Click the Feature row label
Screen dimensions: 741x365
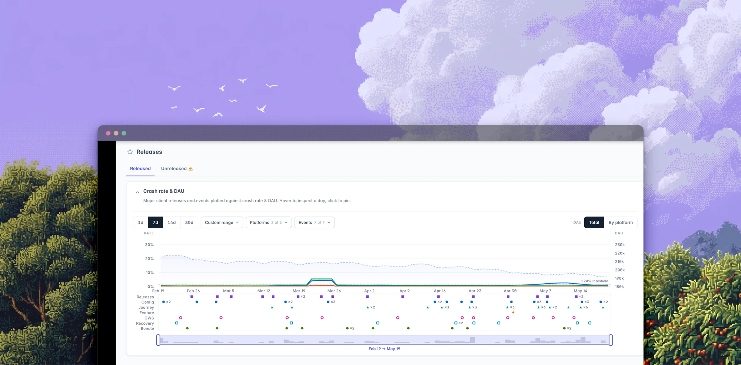pyautogui.click(x=147, y=313)
